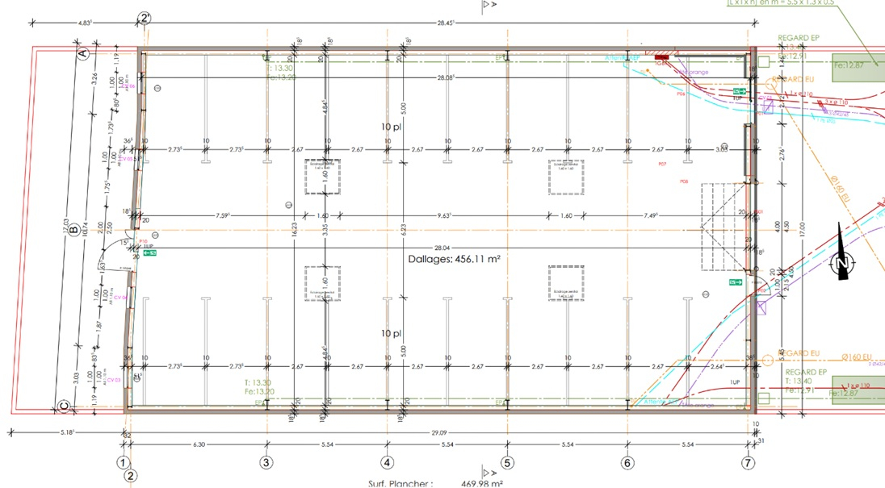Select the '[L x l x h] en m' note
Image resolution: width=885 pixels, height=488 pixels.
point(780,2)
